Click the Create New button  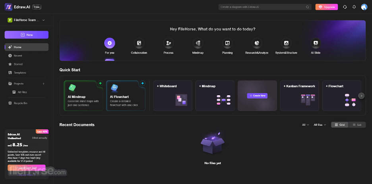pyautogui.click(x=257, y=96)
